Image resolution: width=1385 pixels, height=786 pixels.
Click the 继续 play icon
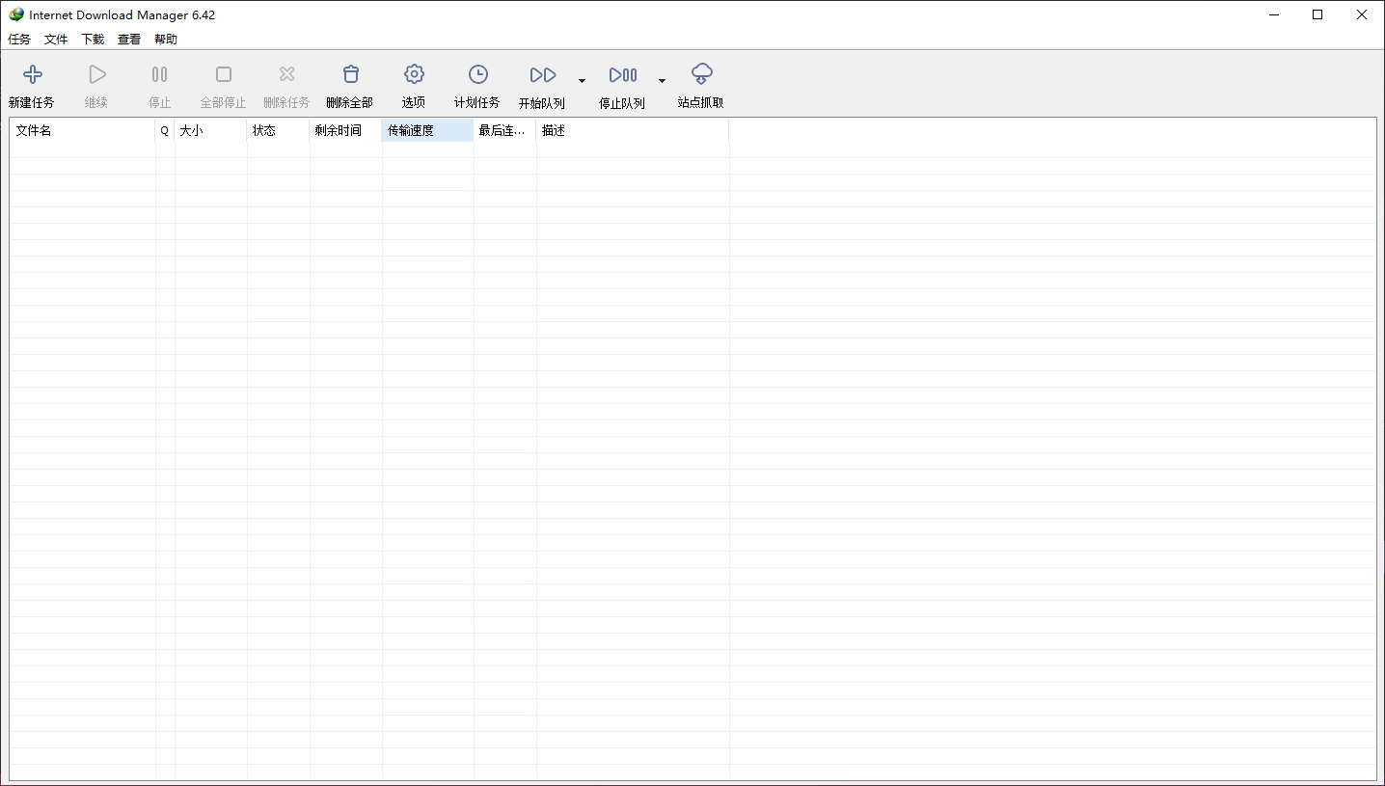point(96,74)
